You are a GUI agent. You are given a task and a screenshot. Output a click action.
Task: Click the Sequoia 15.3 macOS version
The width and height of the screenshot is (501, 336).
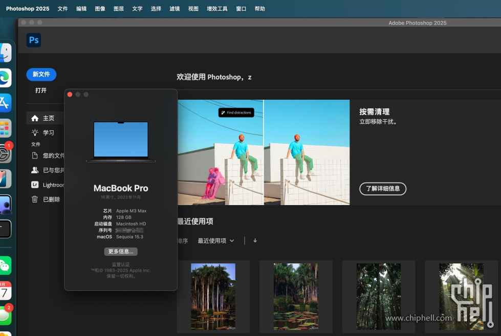tap(129, 237)
